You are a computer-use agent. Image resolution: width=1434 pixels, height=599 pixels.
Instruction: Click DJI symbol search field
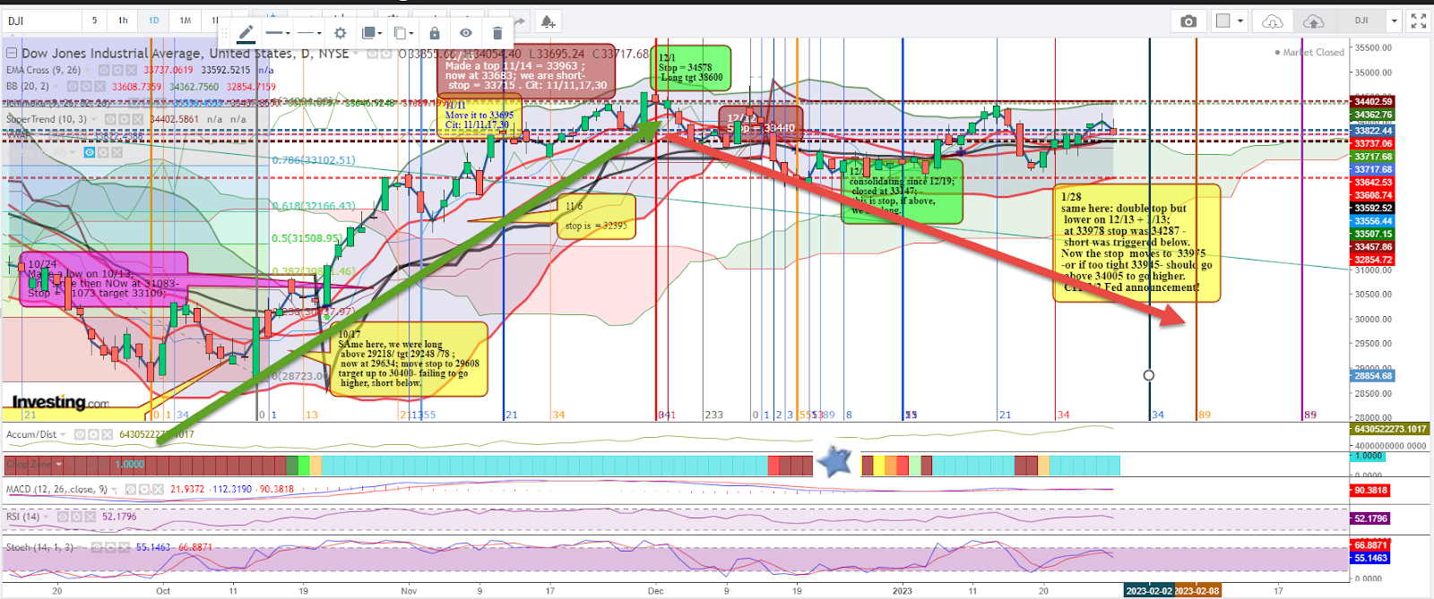(41, 20)
